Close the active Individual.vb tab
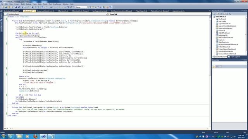This screenshot has height=139, width=248. tap(35, 11)
